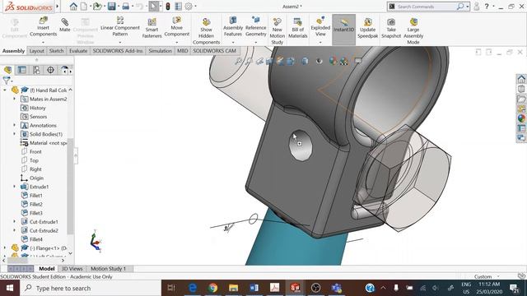Select Move Component tool

(x=177, y=27)
